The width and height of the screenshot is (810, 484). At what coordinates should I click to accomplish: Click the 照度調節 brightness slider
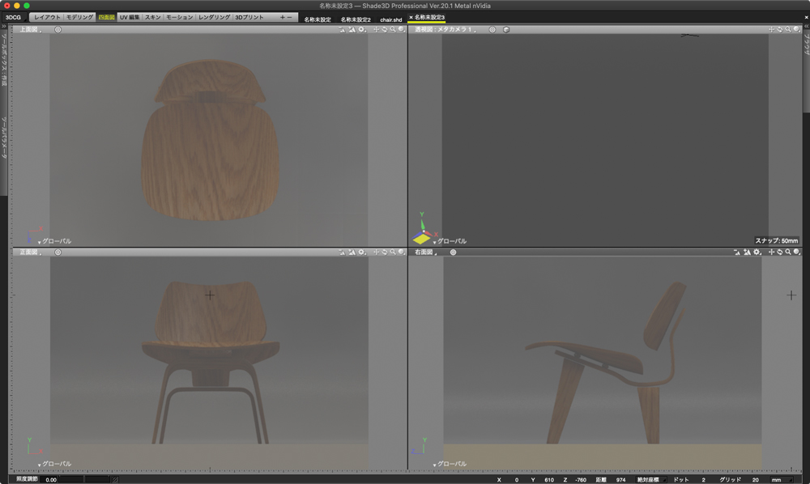click(x=83, y=480)
